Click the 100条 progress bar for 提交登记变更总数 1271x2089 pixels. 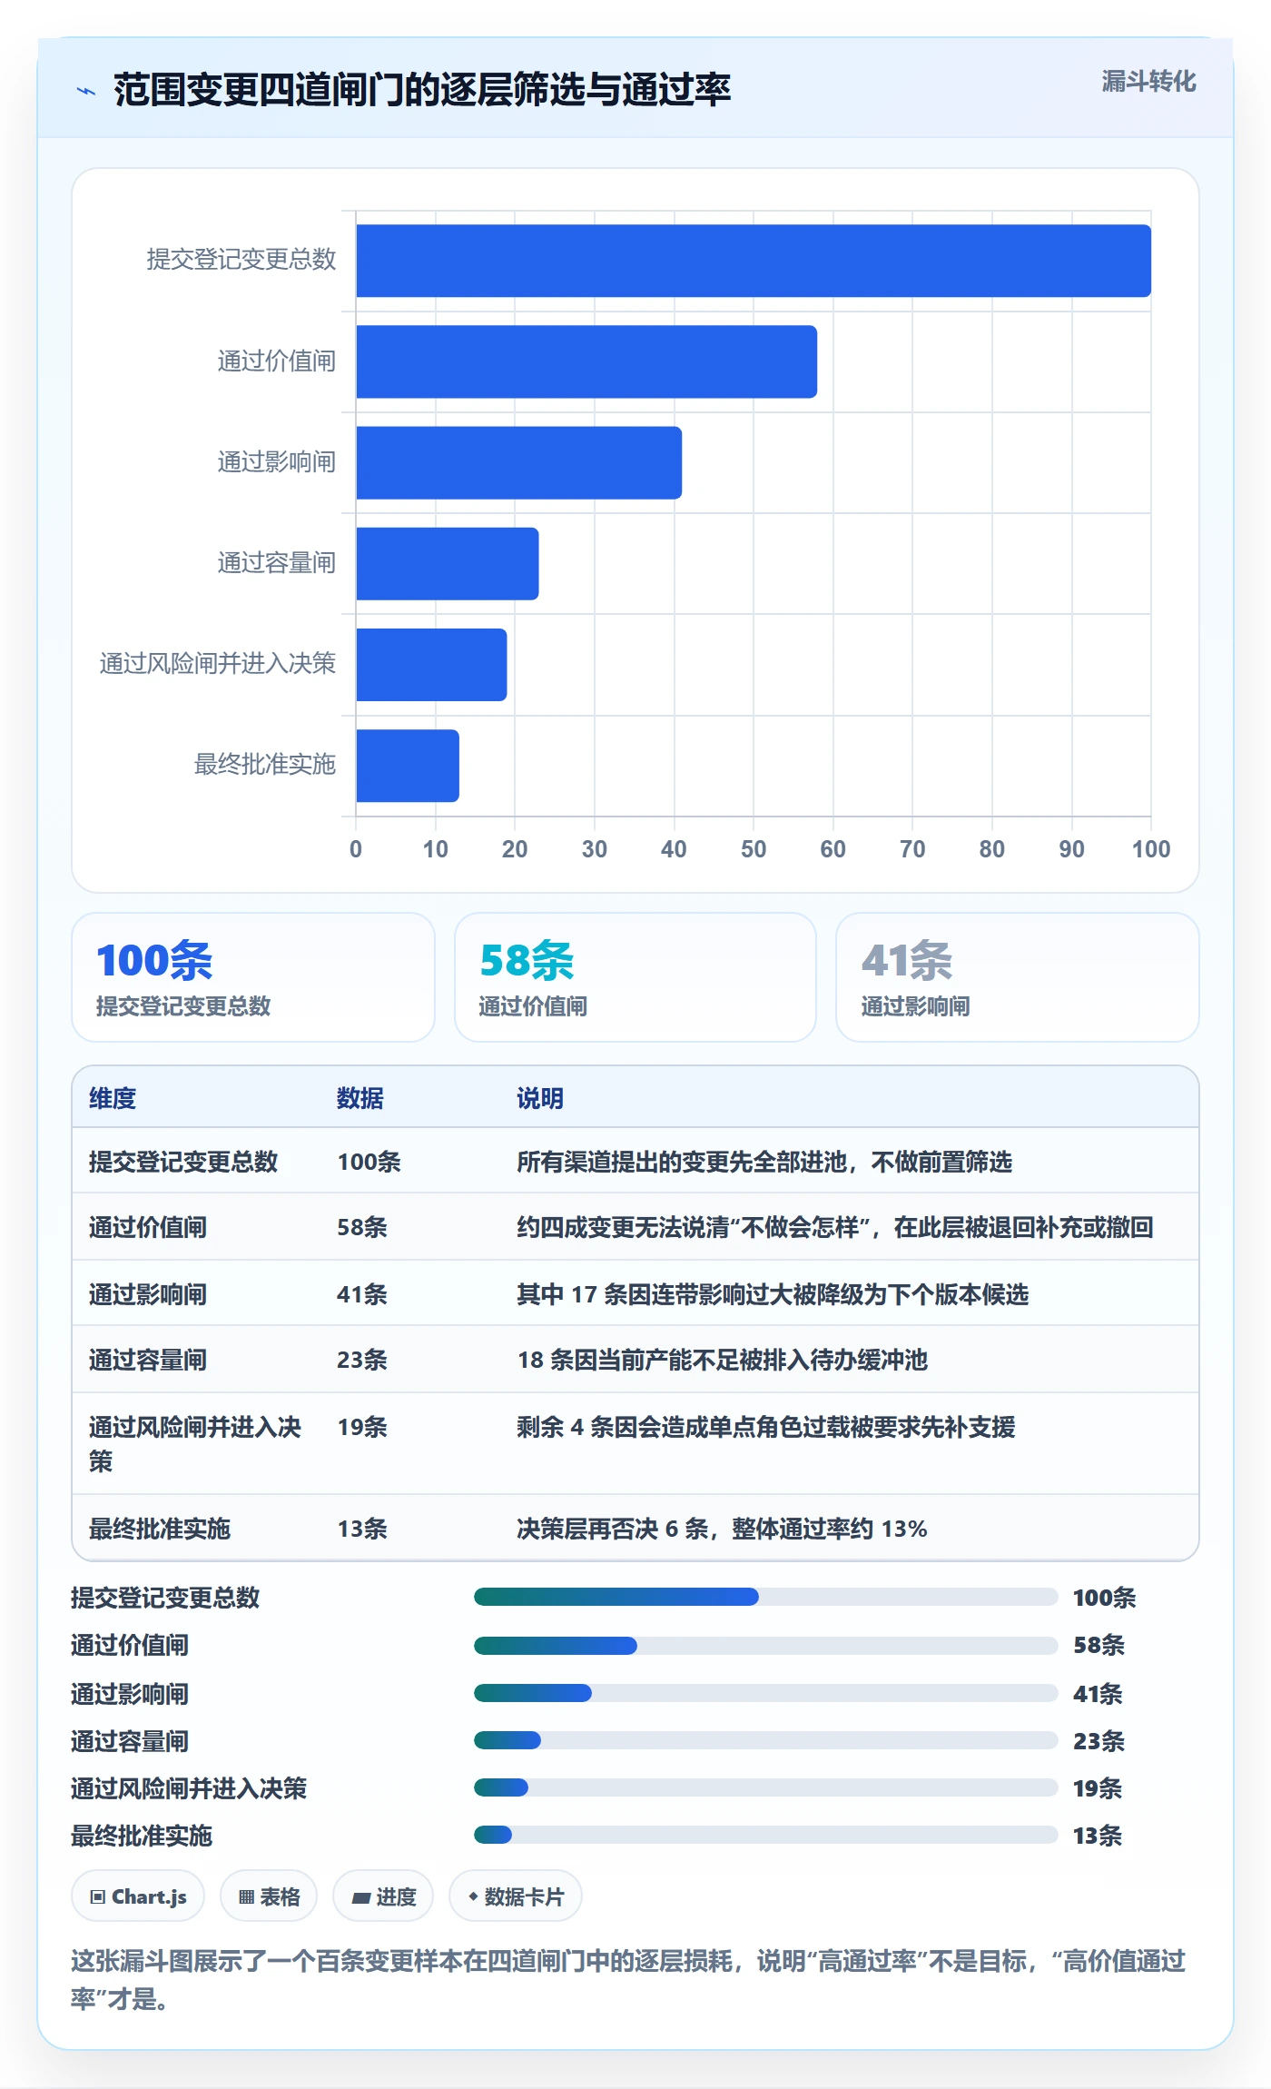coord(765,1597)
